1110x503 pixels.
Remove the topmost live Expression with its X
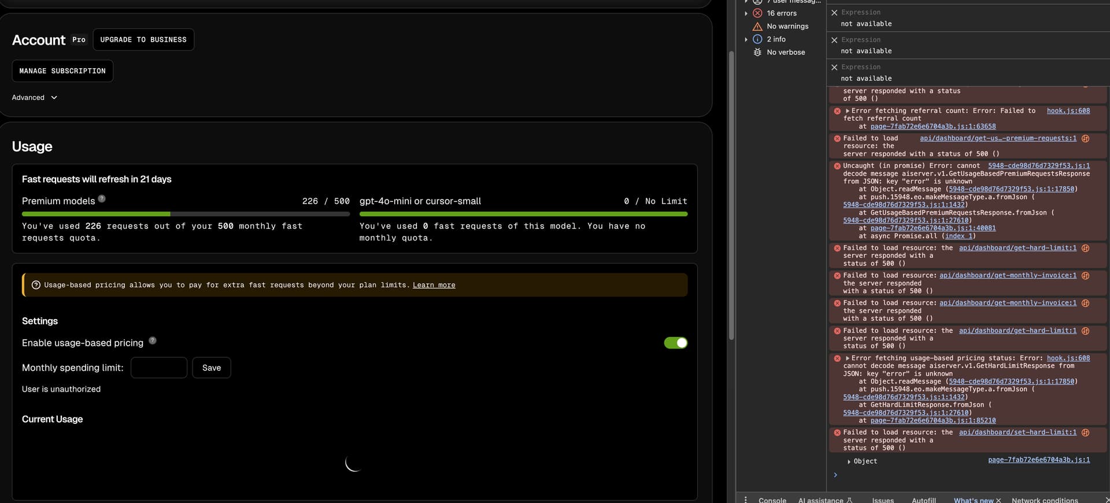834,12
